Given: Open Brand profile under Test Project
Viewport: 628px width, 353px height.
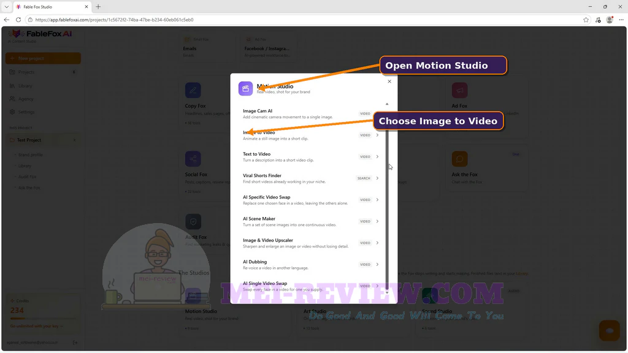Looking at the screenshot, I should pyautogui.click(x=31, y=155).
